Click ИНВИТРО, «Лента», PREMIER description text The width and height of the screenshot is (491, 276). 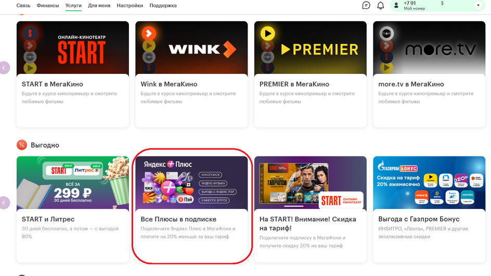423,232
